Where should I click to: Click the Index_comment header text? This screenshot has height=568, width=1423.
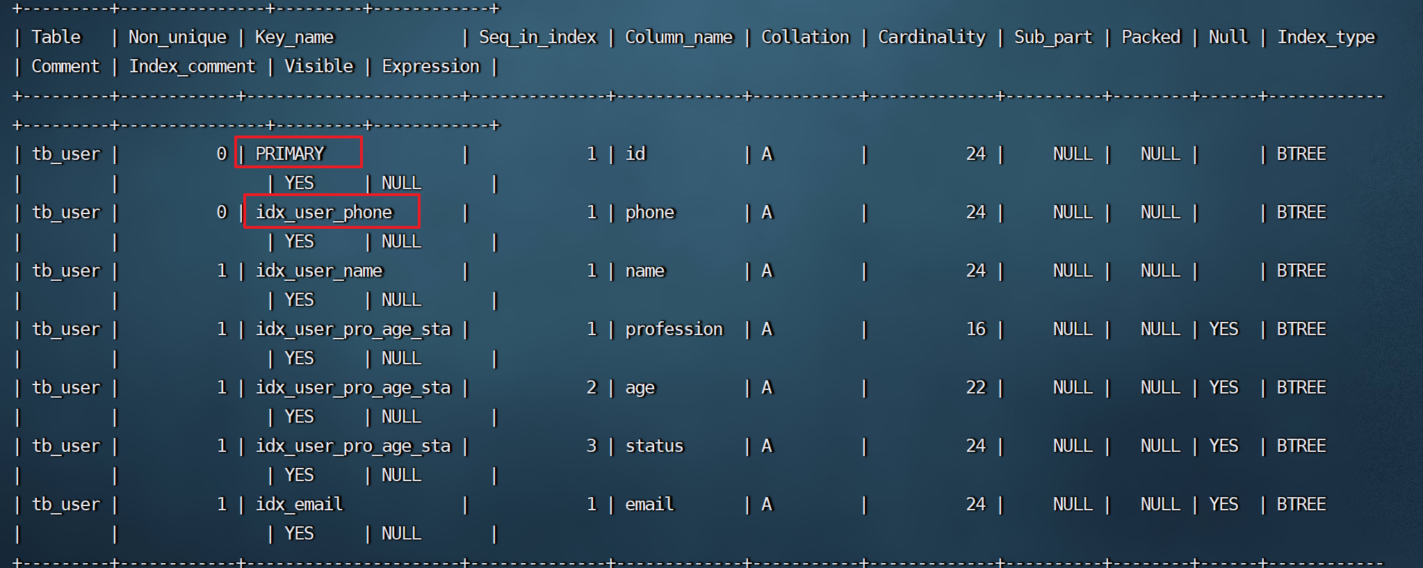(x=192, y=67)
